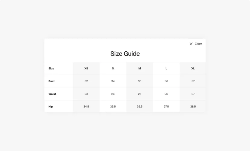Click the XS column header

pos(86,69)
